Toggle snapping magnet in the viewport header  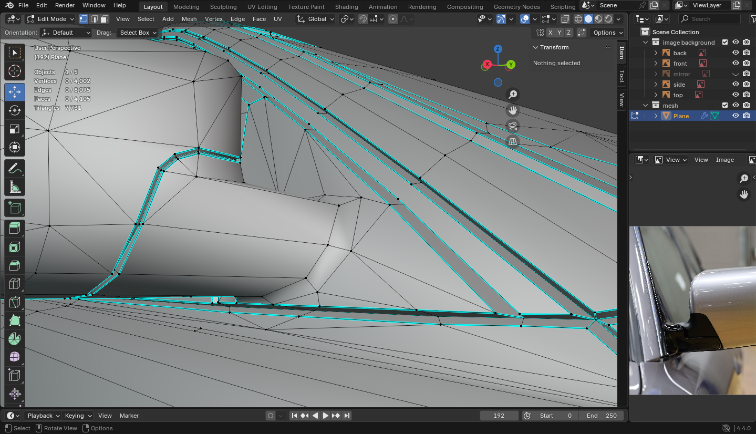363,19
